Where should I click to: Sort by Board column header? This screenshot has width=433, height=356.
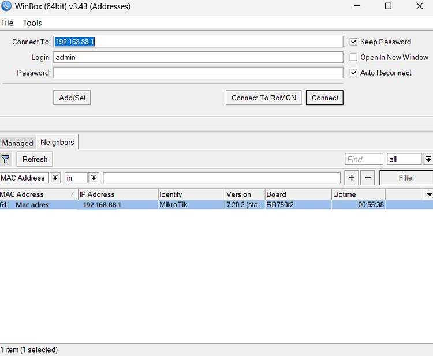click(298, 194)
